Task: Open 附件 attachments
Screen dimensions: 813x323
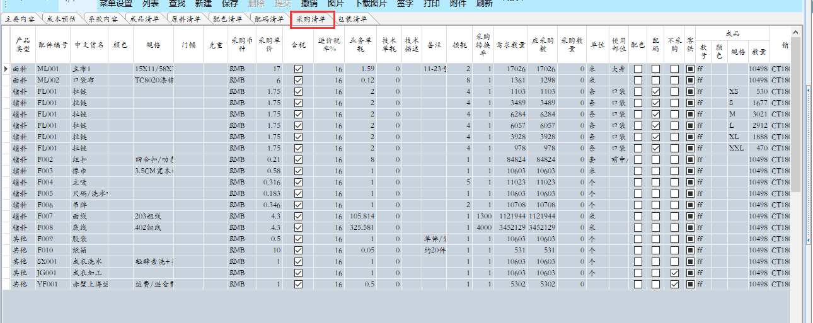Action: pyautogui.click(x=458, y=3)
